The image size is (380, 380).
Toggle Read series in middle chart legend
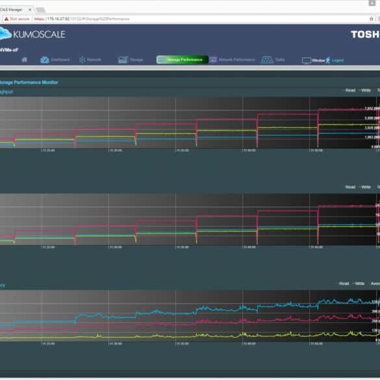[x=349, y=187]
